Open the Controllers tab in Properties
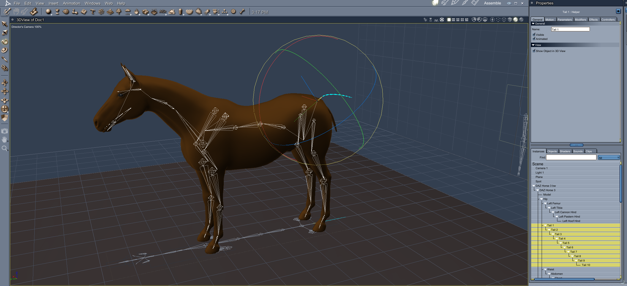 608,20
